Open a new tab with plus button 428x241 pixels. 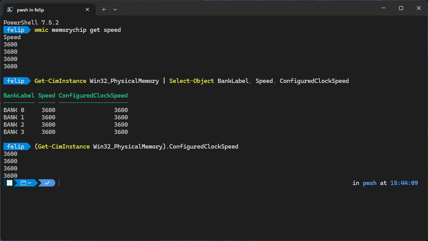[104, 10]
